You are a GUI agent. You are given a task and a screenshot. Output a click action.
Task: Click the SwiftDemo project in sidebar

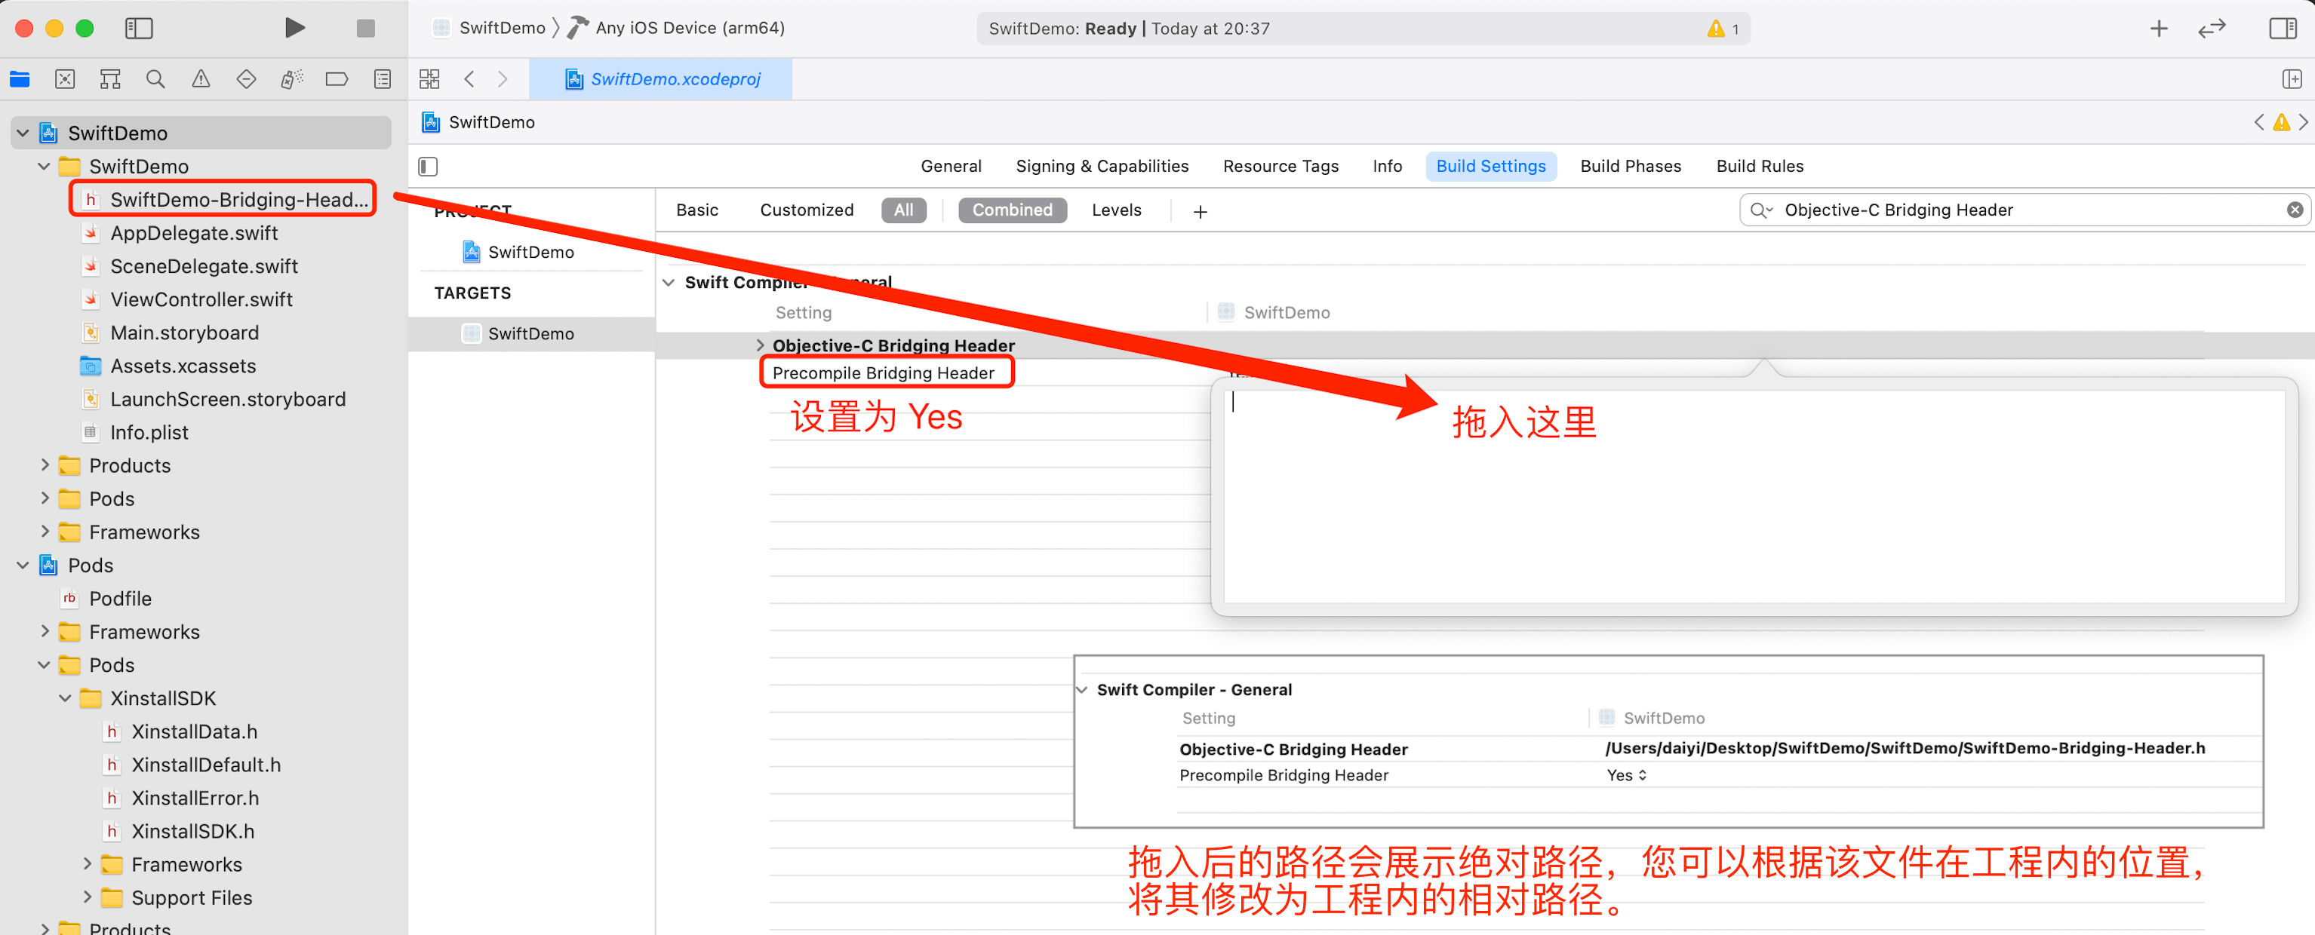point(114,133)
